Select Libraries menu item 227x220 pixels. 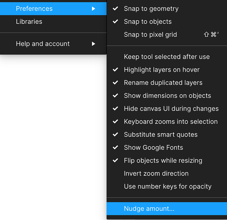pyautogui.click(x=29, y=22)
